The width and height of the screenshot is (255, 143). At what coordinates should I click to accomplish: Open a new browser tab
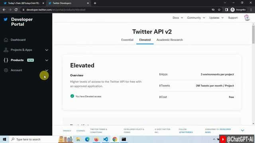click(x=95, y=3)
